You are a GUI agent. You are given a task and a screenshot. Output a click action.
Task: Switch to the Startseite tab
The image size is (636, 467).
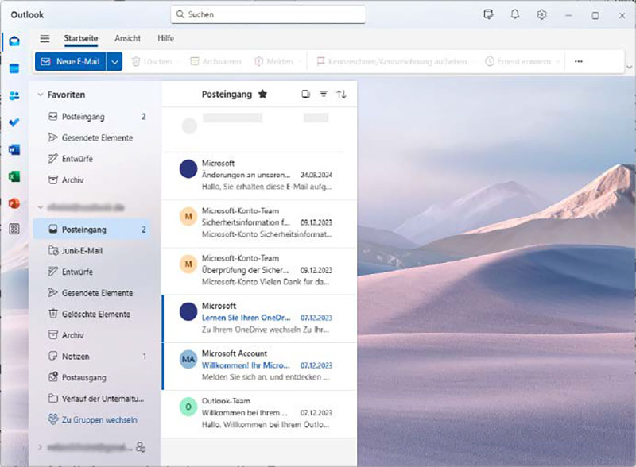81,38
